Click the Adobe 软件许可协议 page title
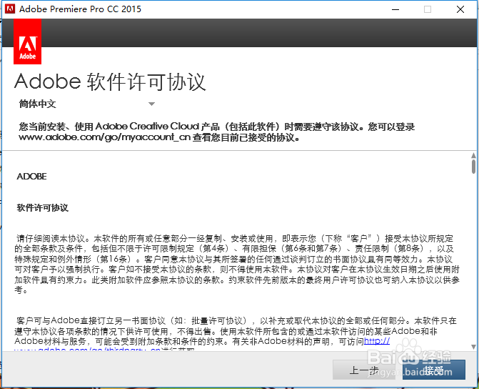Viewport: 479px width, 389px height. tap(110, 82)
